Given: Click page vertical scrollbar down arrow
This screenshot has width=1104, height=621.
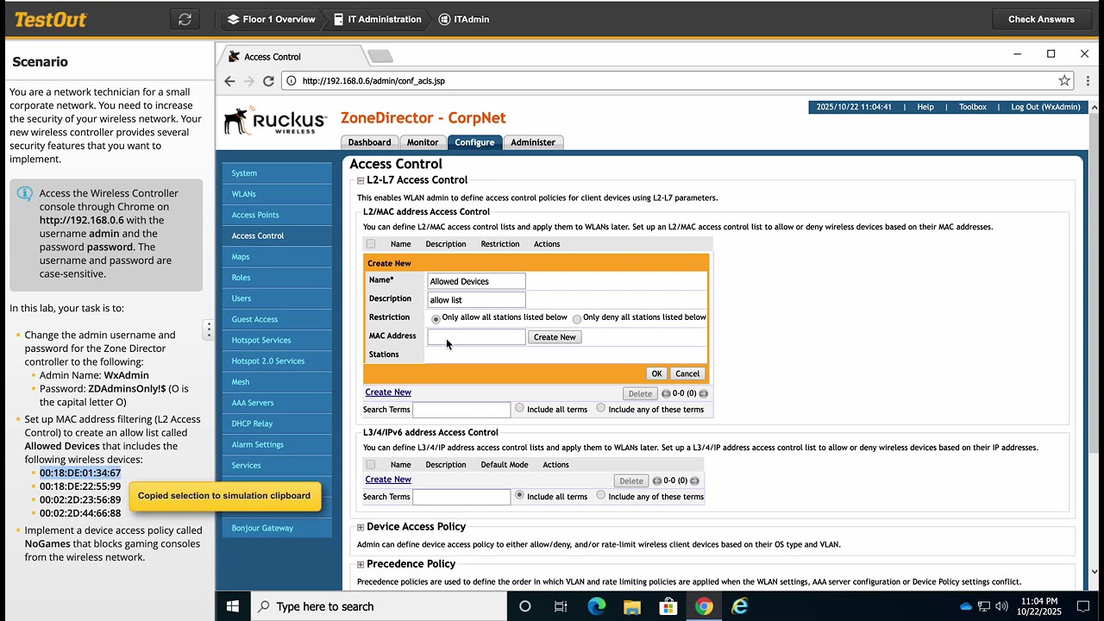Looking at the screenshot, I should coord(1095,571).
